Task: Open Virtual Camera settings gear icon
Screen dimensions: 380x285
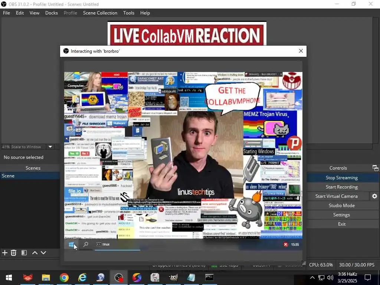Action: click(x=374, y=196)
